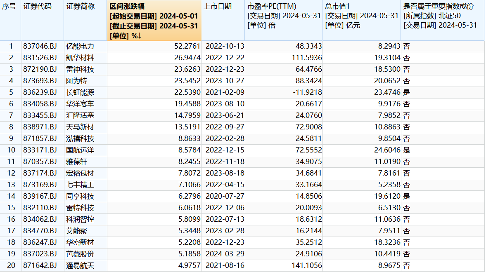Select the stock name 雅葆轩

[76, 162]
